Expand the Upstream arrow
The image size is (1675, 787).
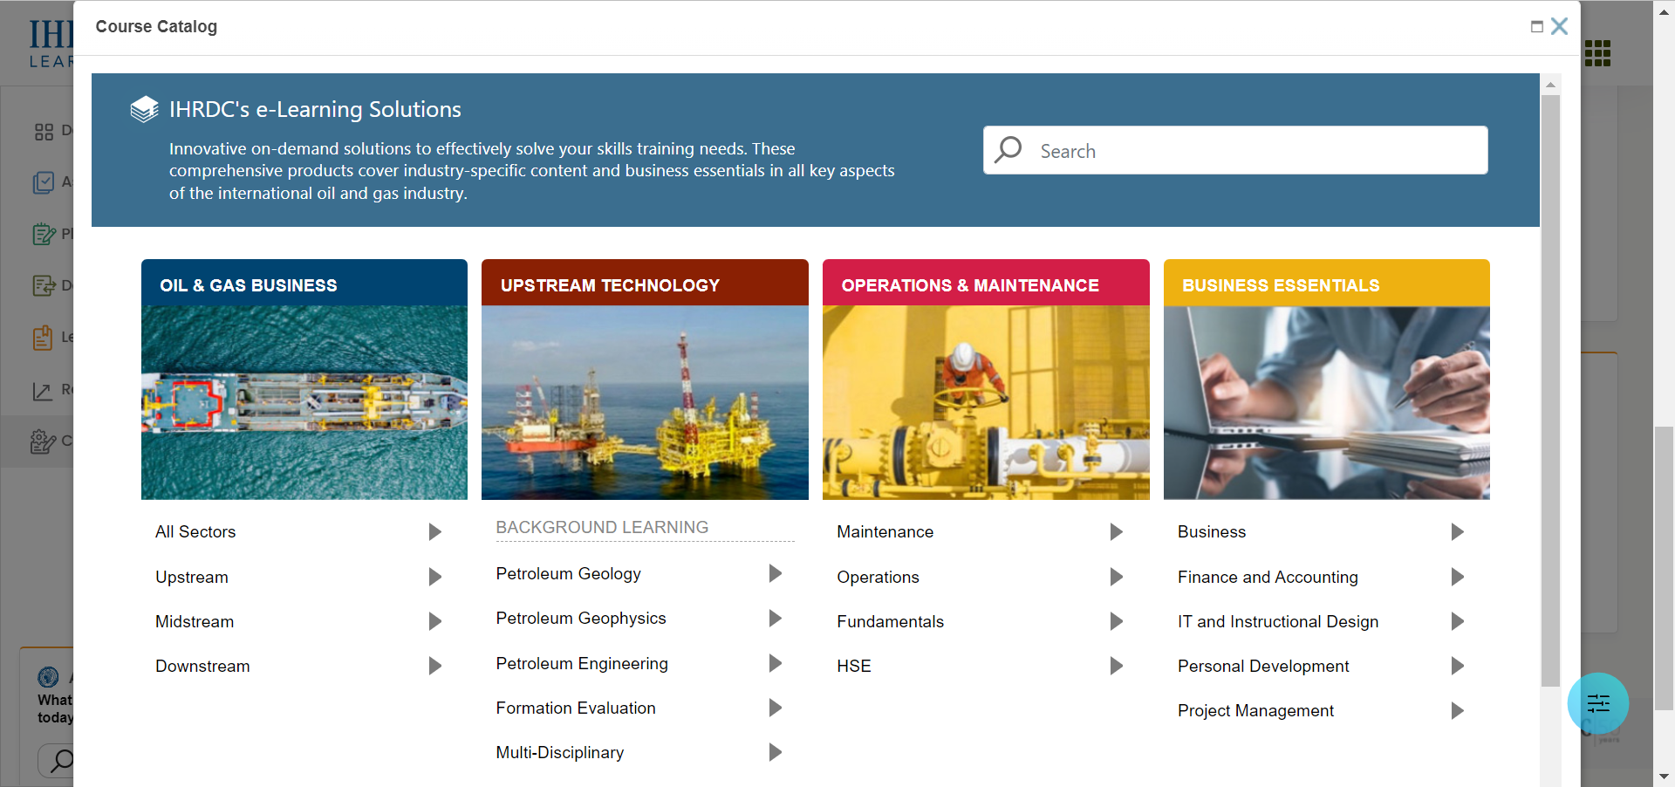click(x=434, y=577)
